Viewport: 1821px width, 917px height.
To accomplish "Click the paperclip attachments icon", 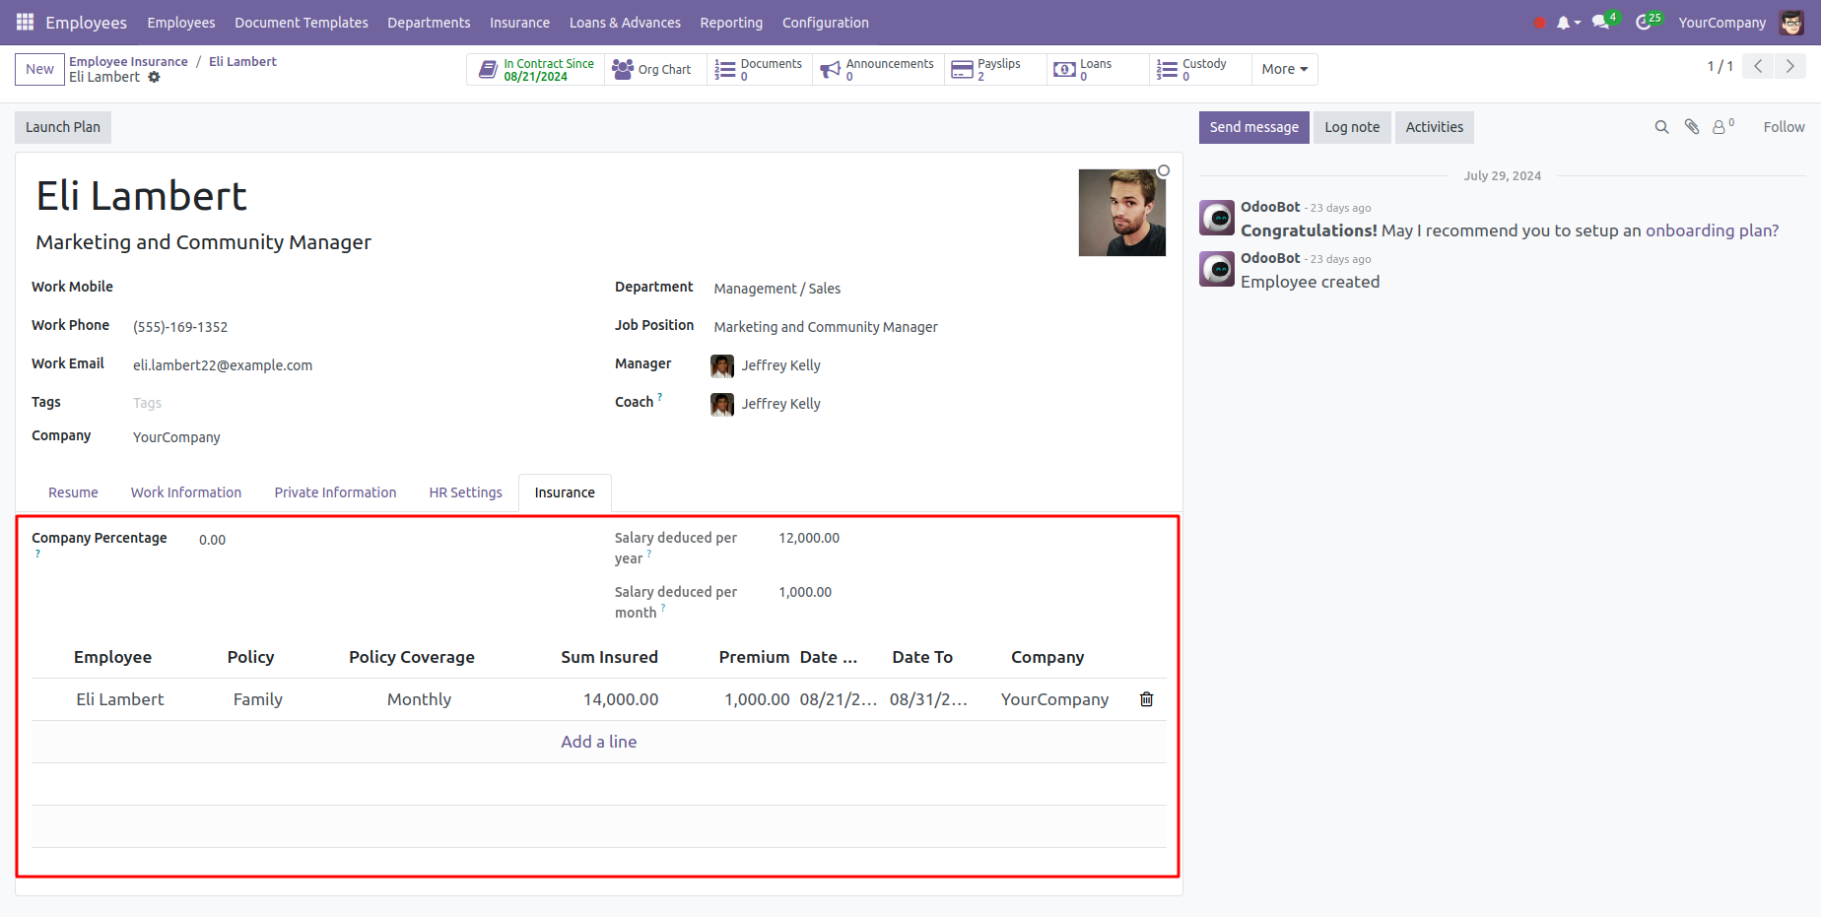I will point(1692,127).
